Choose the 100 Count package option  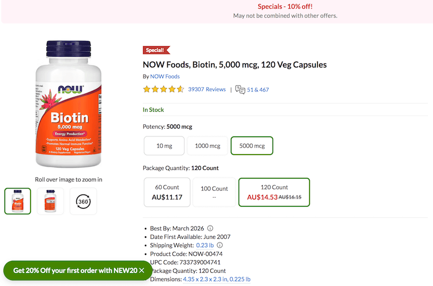(214, 192)
